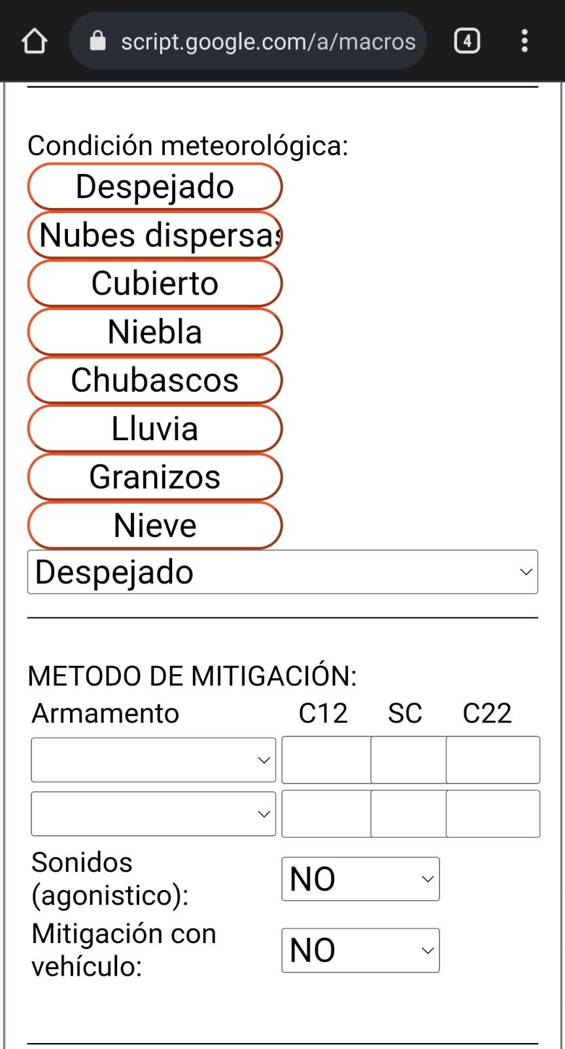
Task: Pick the Nieve weather button
Action: click(155, 525)
